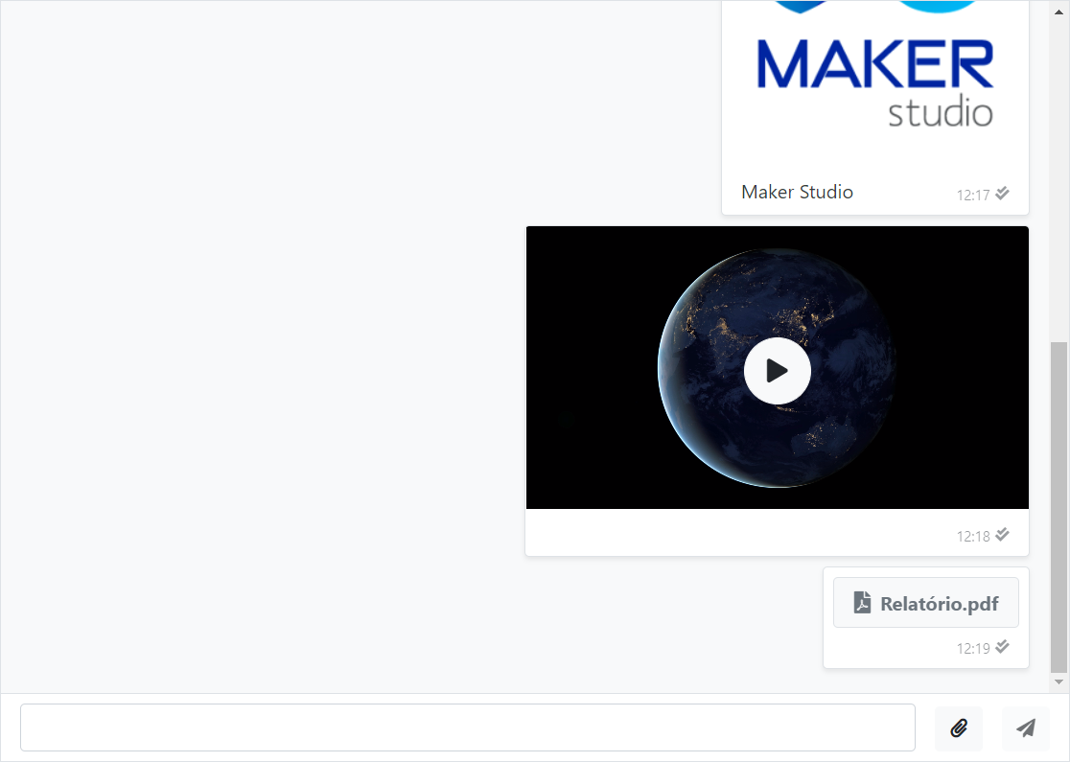The height and width of the screenshot is (762, 1070).
Task: Click the chat scrollbar thumb
Action: (1058, 506)
